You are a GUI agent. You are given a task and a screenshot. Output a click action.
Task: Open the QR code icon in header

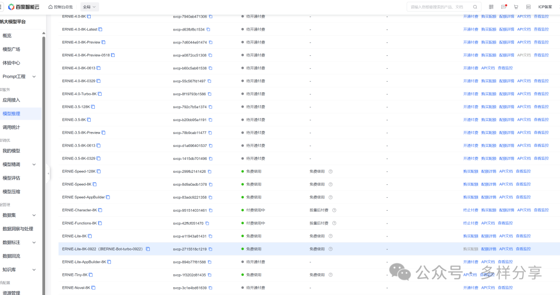pyautogui.click(x=491, y=7)
